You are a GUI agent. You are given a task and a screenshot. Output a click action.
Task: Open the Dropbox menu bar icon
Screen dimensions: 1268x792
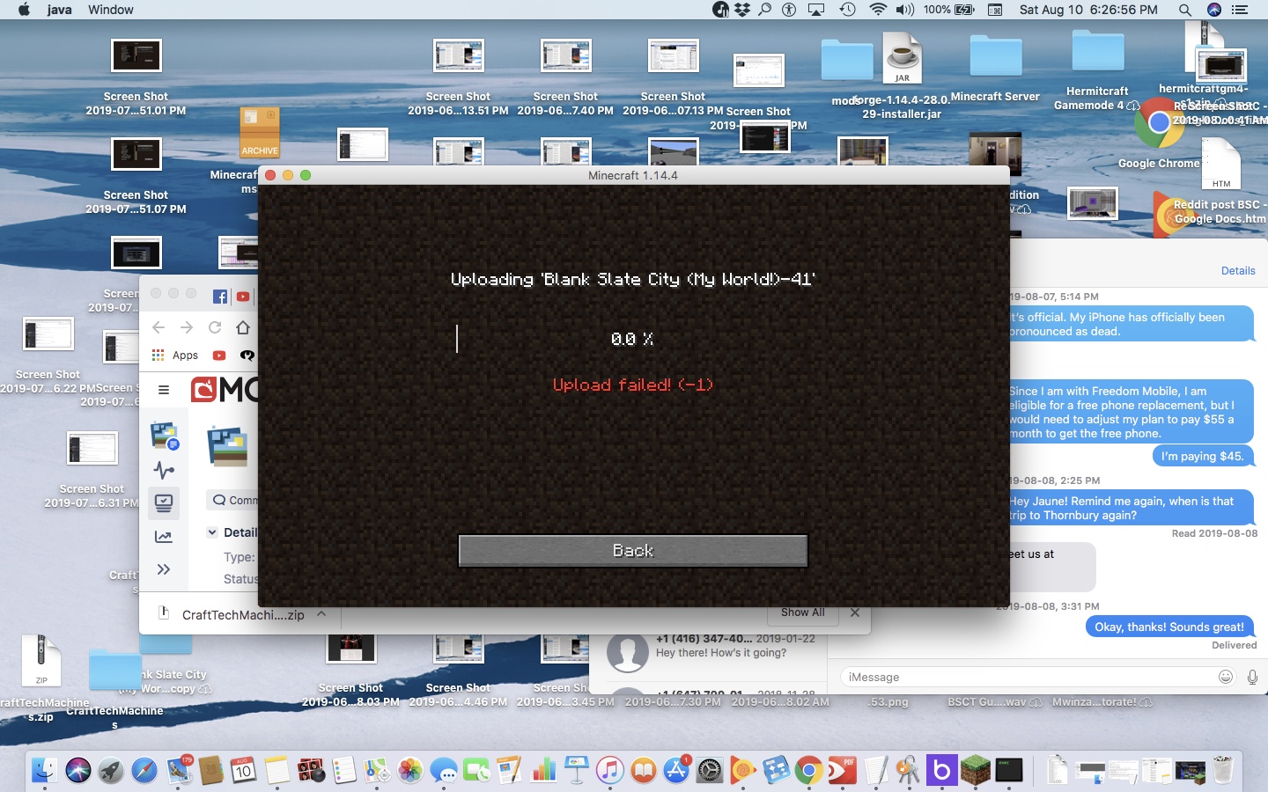point(742,10)
